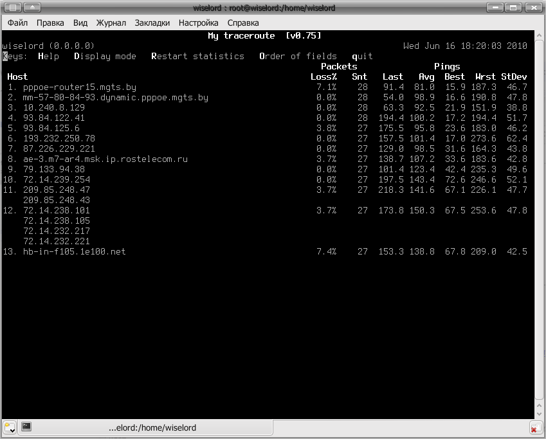Click alternate host 72.14.232.217
The height and width of the screenshot is (439, 546).
point(57,231)
